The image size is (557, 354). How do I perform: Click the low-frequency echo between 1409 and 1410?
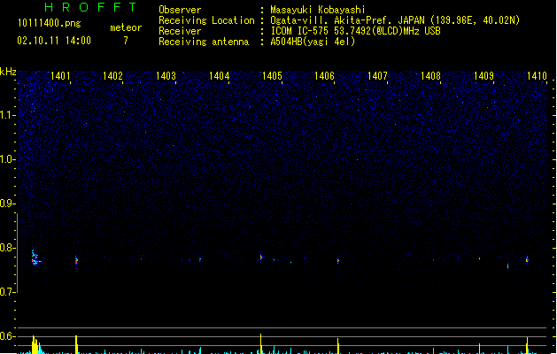point(507,265)
